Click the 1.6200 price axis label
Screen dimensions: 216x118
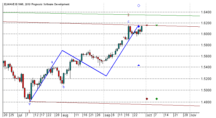coord(206,23)
